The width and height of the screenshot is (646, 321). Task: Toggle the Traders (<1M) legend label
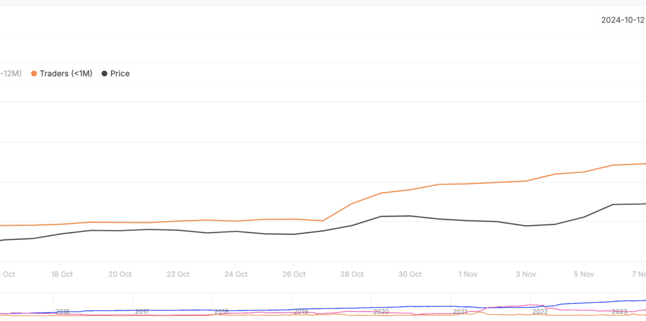point(66,74)
